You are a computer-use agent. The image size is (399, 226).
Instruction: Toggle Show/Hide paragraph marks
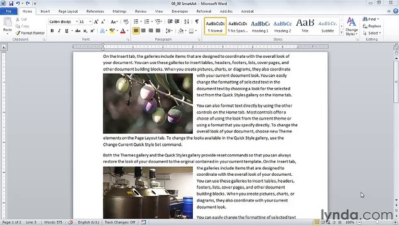(197, 22)
